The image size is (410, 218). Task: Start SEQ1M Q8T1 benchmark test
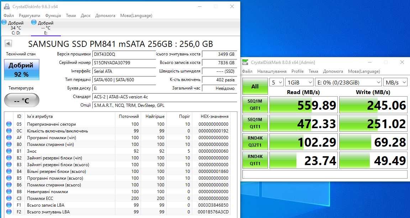(x=255, y=105)
